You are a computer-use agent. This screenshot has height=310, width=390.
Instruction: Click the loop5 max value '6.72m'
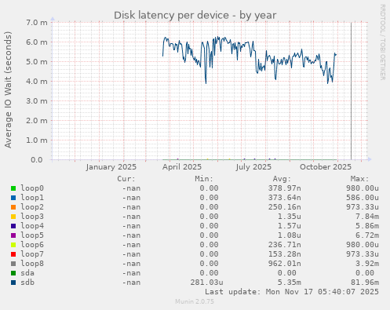367,235
